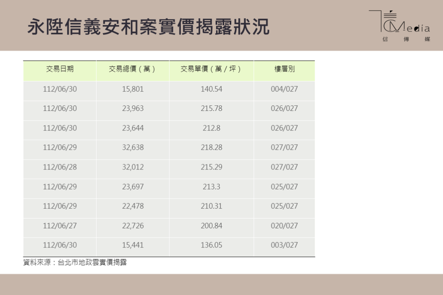This screenshot has height=295, width=443.
Task: Click the Media logo in top-right corner
Action: 400,26
